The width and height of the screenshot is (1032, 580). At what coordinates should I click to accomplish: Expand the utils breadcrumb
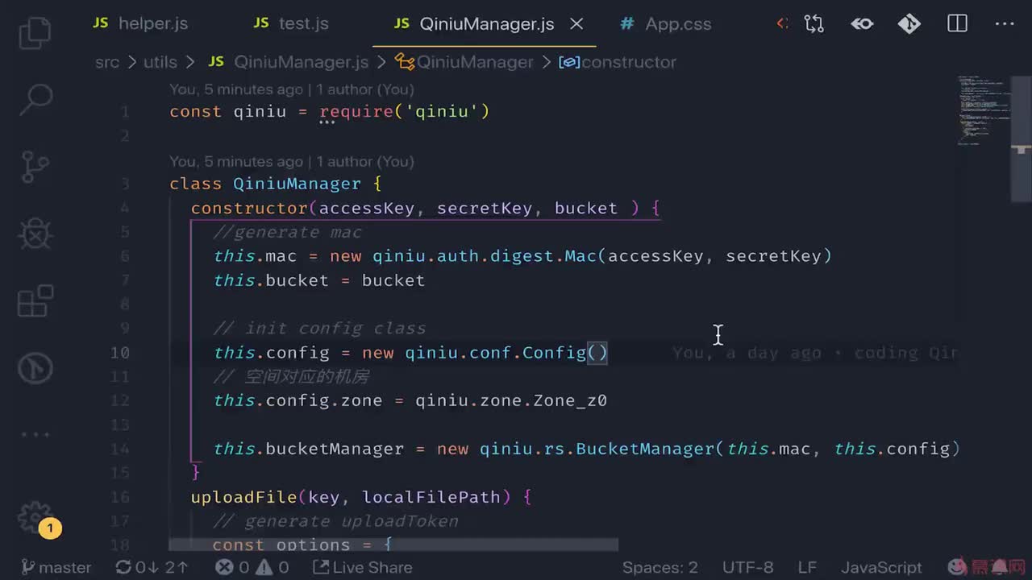tap(160, 62)
